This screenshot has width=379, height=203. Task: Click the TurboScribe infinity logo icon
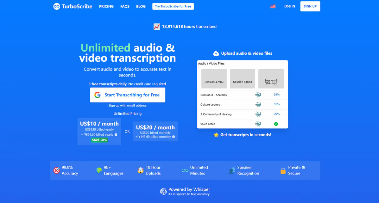[57, 7]
